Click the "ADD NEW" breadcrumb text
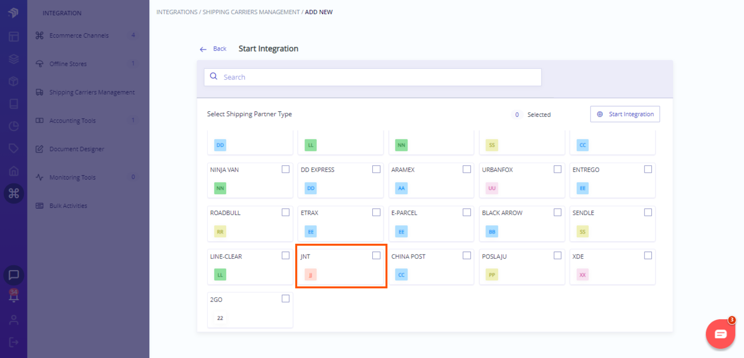The image size is (744, 358). pyautogui.click(x=319, y=12)
